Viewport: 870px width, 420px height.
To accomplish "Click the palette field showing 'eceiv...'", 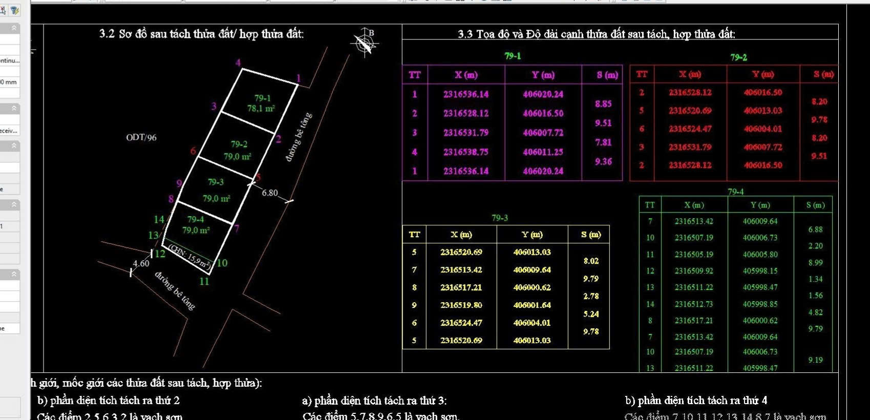I will click(10, 131).
